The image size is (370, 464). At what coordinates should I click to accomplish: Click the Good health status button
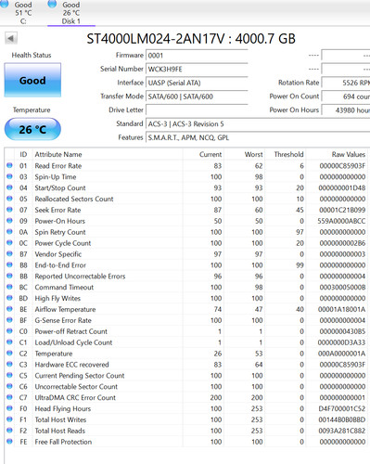pos(32,80)
